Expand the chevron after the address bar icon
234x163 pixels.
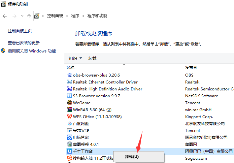pos(43,16)
